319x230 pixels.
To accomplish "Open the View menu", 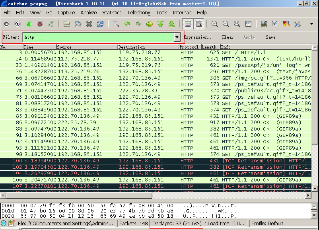I will pyautogui.click(x=35, y=13).
